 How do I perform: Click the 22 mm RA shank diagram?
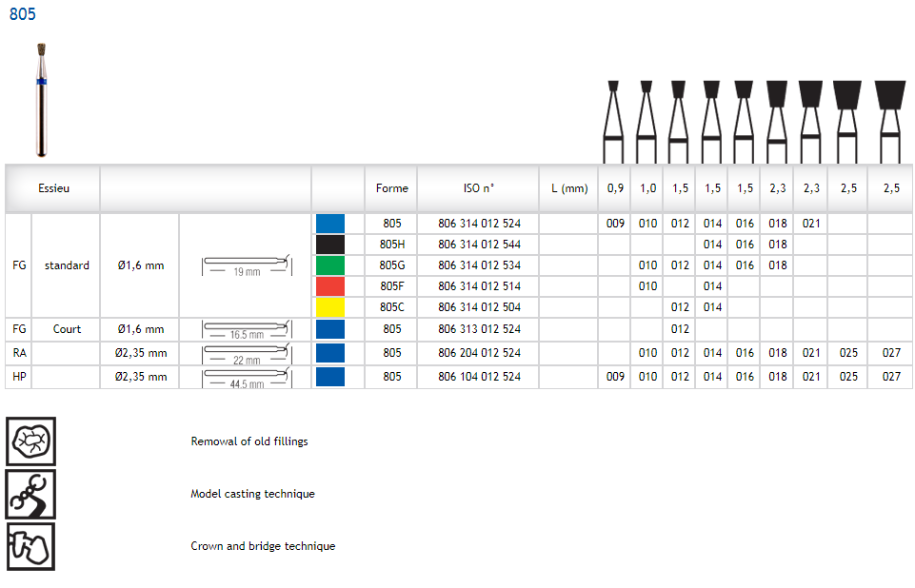pos(246,354)
